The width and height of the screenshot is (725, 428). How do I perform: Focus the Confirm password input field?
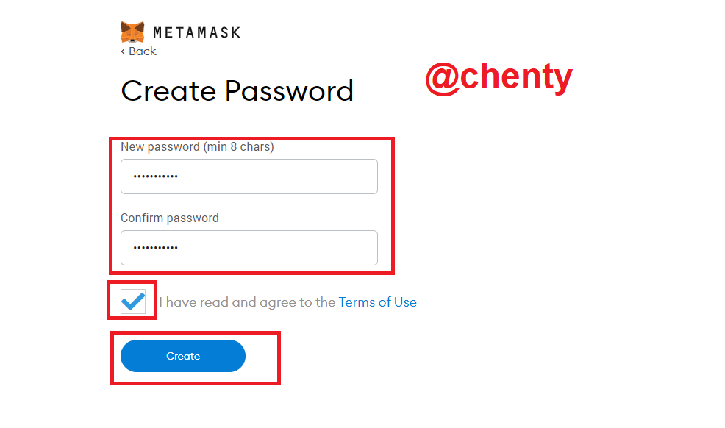point(249,248)
